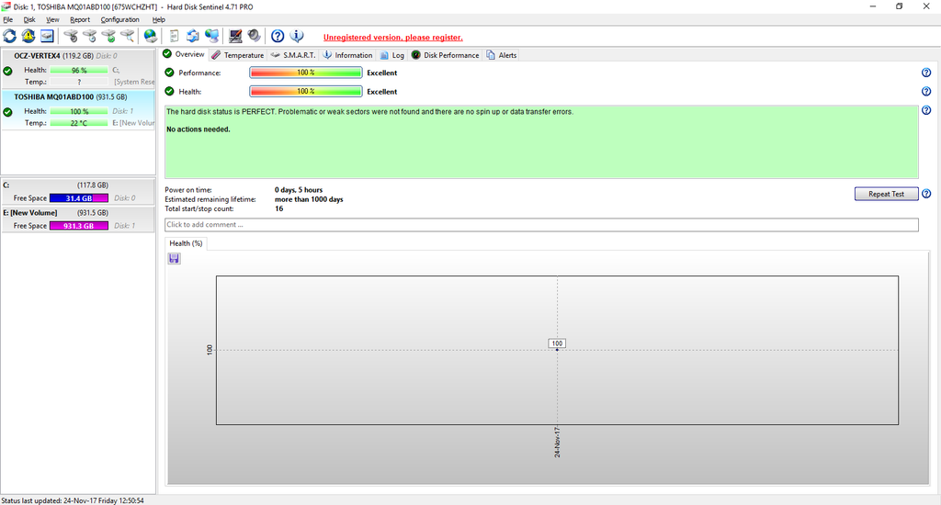Image resolution: width=941 pixels, height=505 pixels.
Task: Switch to the S.M.A.R.T. tab
Action: (293, 55)
